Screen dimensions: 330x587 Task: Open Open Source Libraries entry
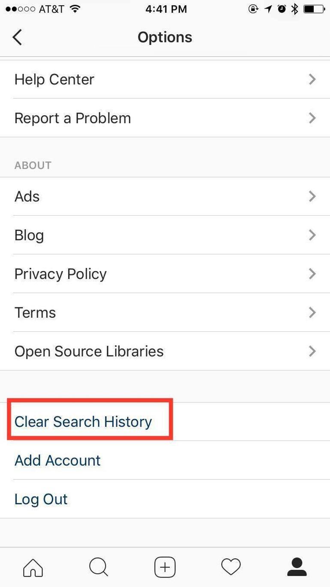pyautogui.click(x=165, y=351)
